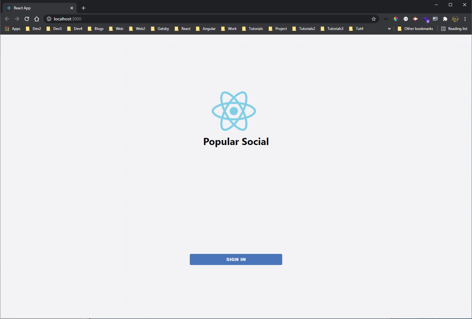Open the Tutorials bookmark folder
Viewport: 472px width, 319px height.
[252, 29]
